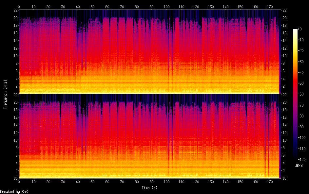Click the 10 kHz tick on upper channel's left axis
The height and width of the screenshot is (194, 309).
[x=15, y=56]
